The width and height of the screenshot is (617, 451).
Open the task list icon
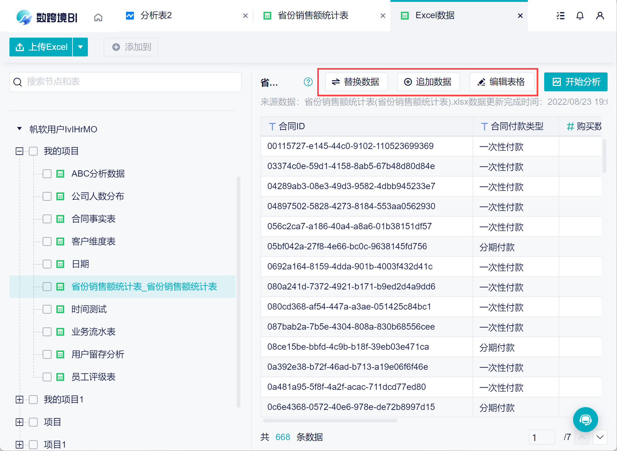(561, 16)
